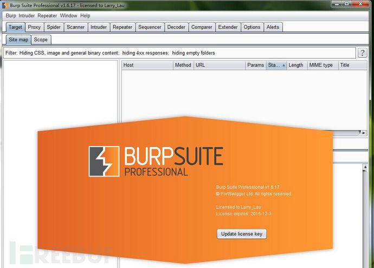Click the Update license key button

(x=242, y=234)
